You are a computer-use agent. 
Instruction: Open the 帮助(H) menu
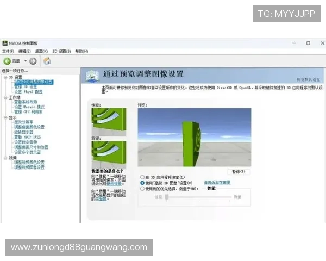81,51
